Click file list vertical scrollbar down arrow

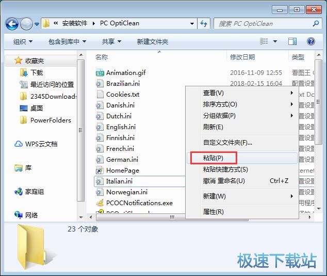[x=319, y=208]
